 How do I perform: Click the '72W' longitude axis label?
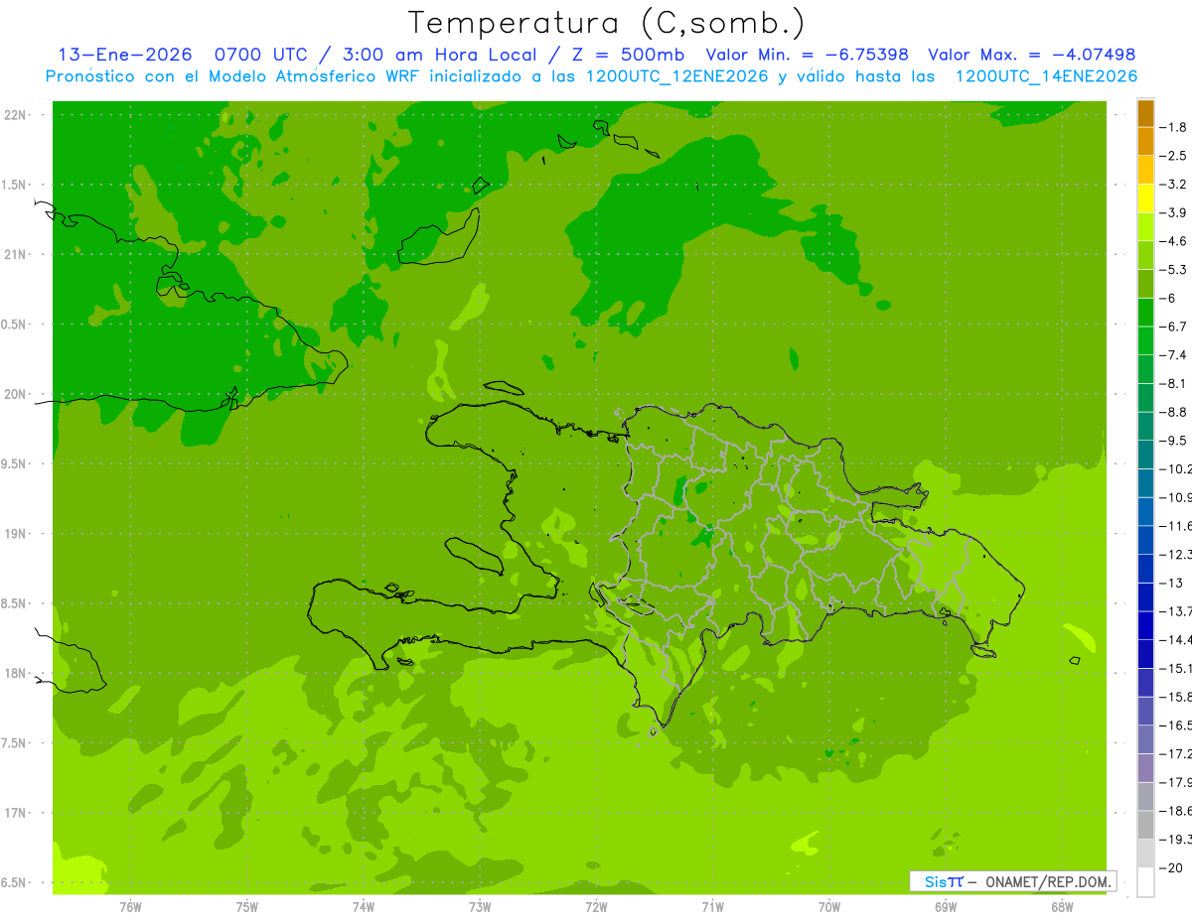[x=597, y=907]
